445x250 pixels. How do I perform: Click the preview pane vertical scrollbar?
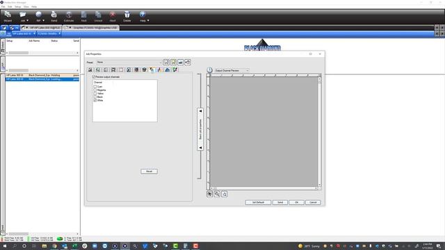320,132
